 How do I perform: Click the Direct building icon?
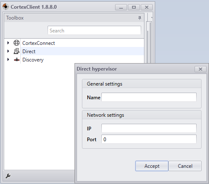point(17,51)
